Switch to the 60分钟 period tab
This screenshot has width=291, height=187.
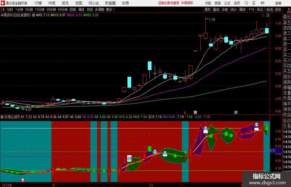pos(63,10)
